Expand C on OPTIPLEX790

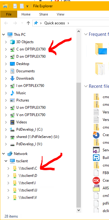tap(6, 49)
